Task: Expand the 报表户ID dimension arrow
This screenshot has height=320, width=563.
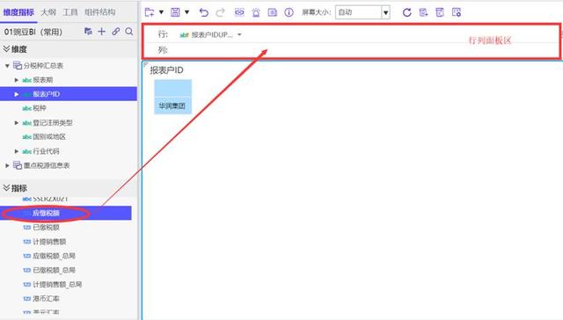Action: pos(16,94)
